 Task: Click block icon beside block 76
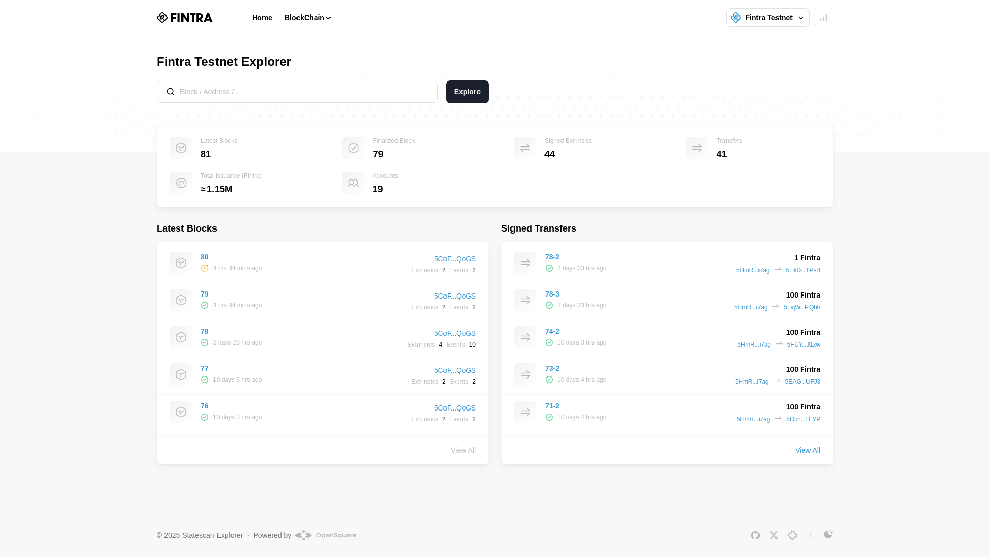click(181, 412)
